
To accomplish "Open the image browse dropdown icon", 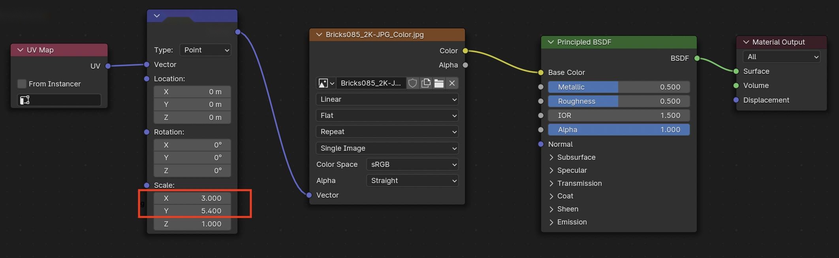I will coord(326,83).
